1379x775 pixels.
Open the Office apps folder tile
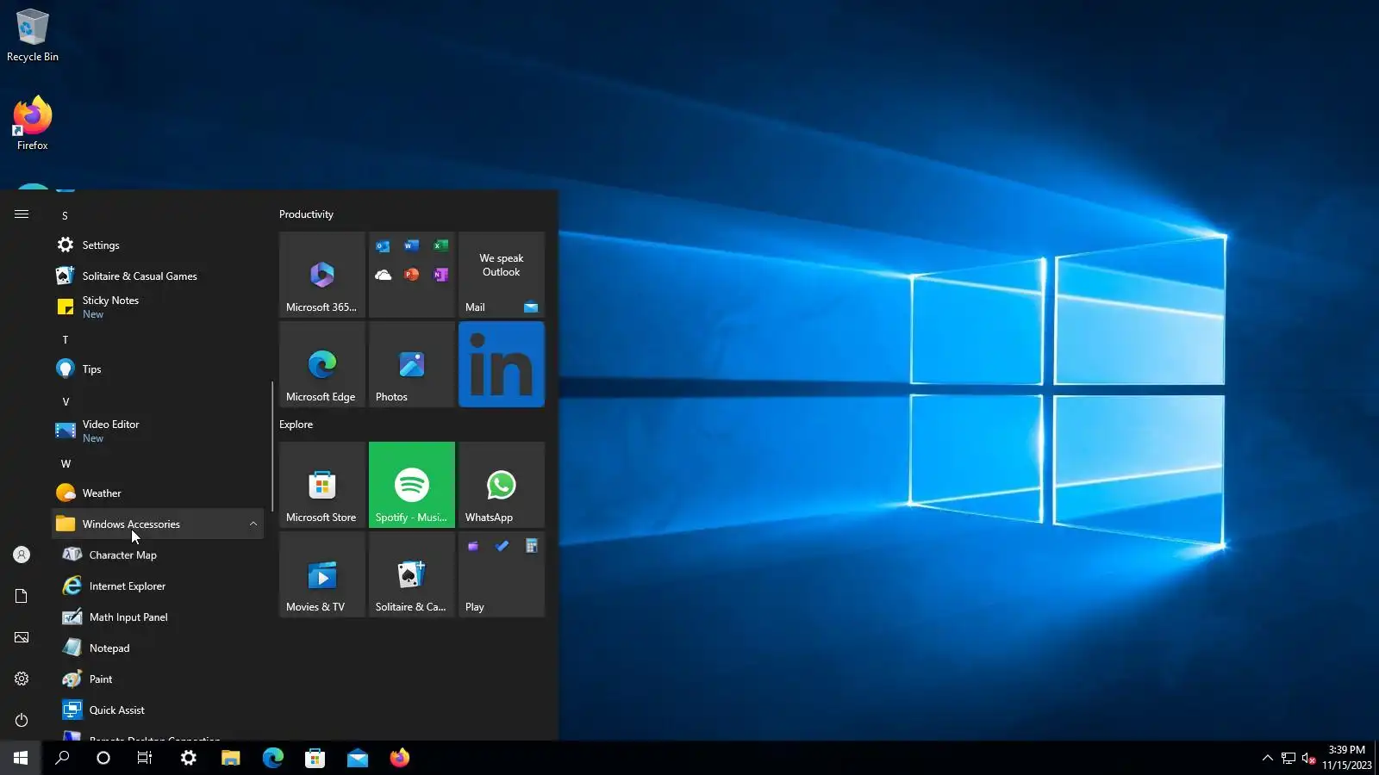412,275
